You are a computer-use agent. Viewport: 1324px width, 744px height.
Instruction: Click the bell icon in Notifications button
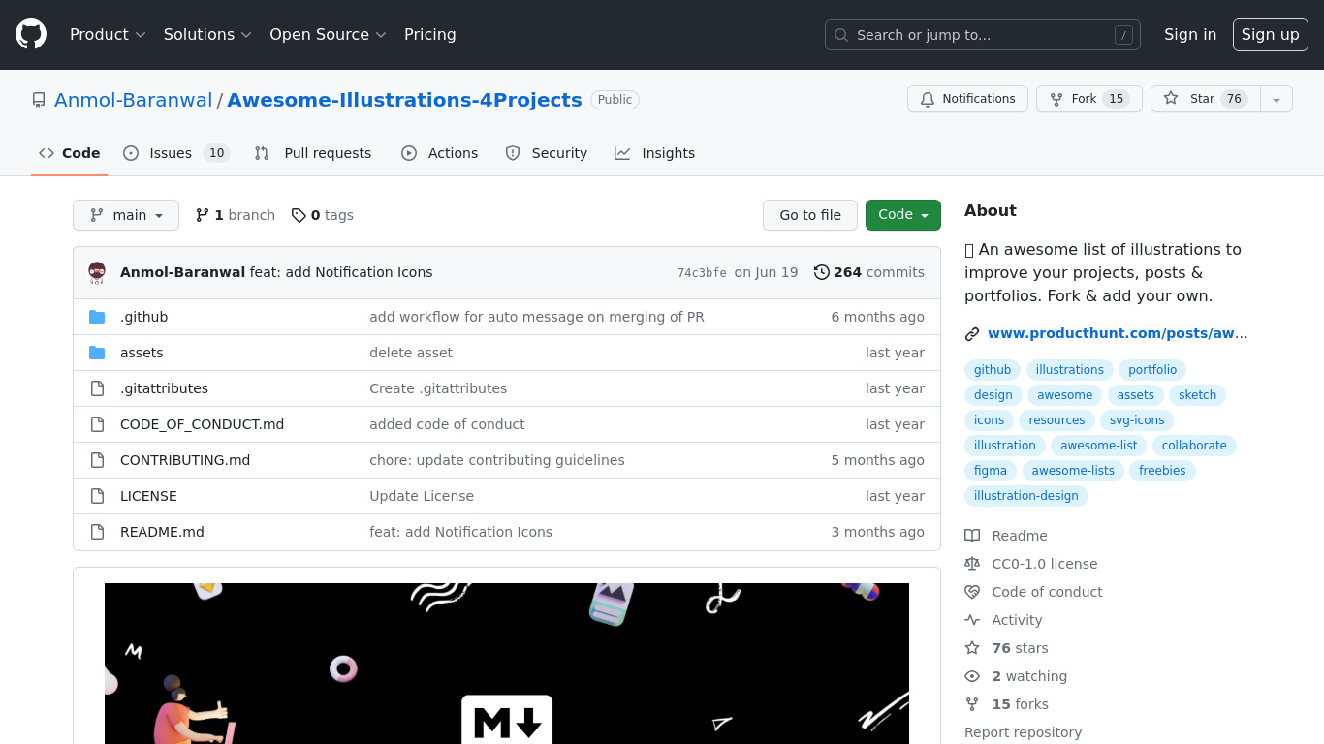click(928, 99)
